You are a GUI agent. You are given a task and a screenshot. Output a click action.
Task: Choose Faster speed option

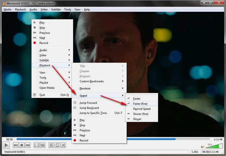point(142,99)
